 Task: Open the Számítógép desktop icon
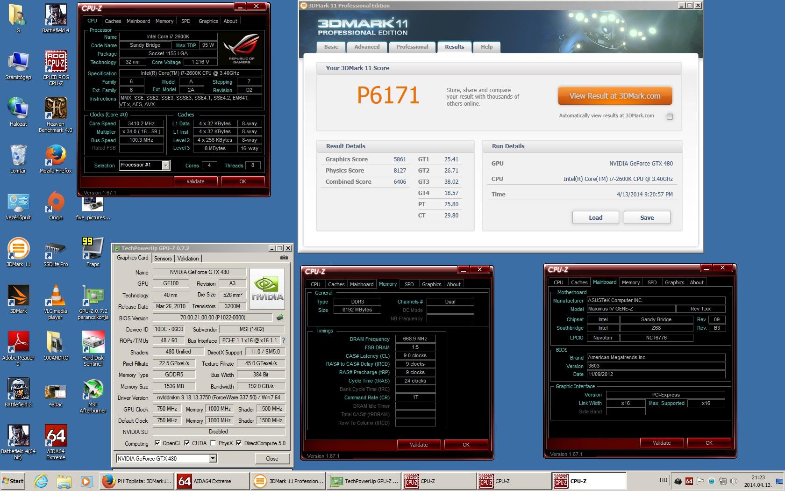pos(18,65)
